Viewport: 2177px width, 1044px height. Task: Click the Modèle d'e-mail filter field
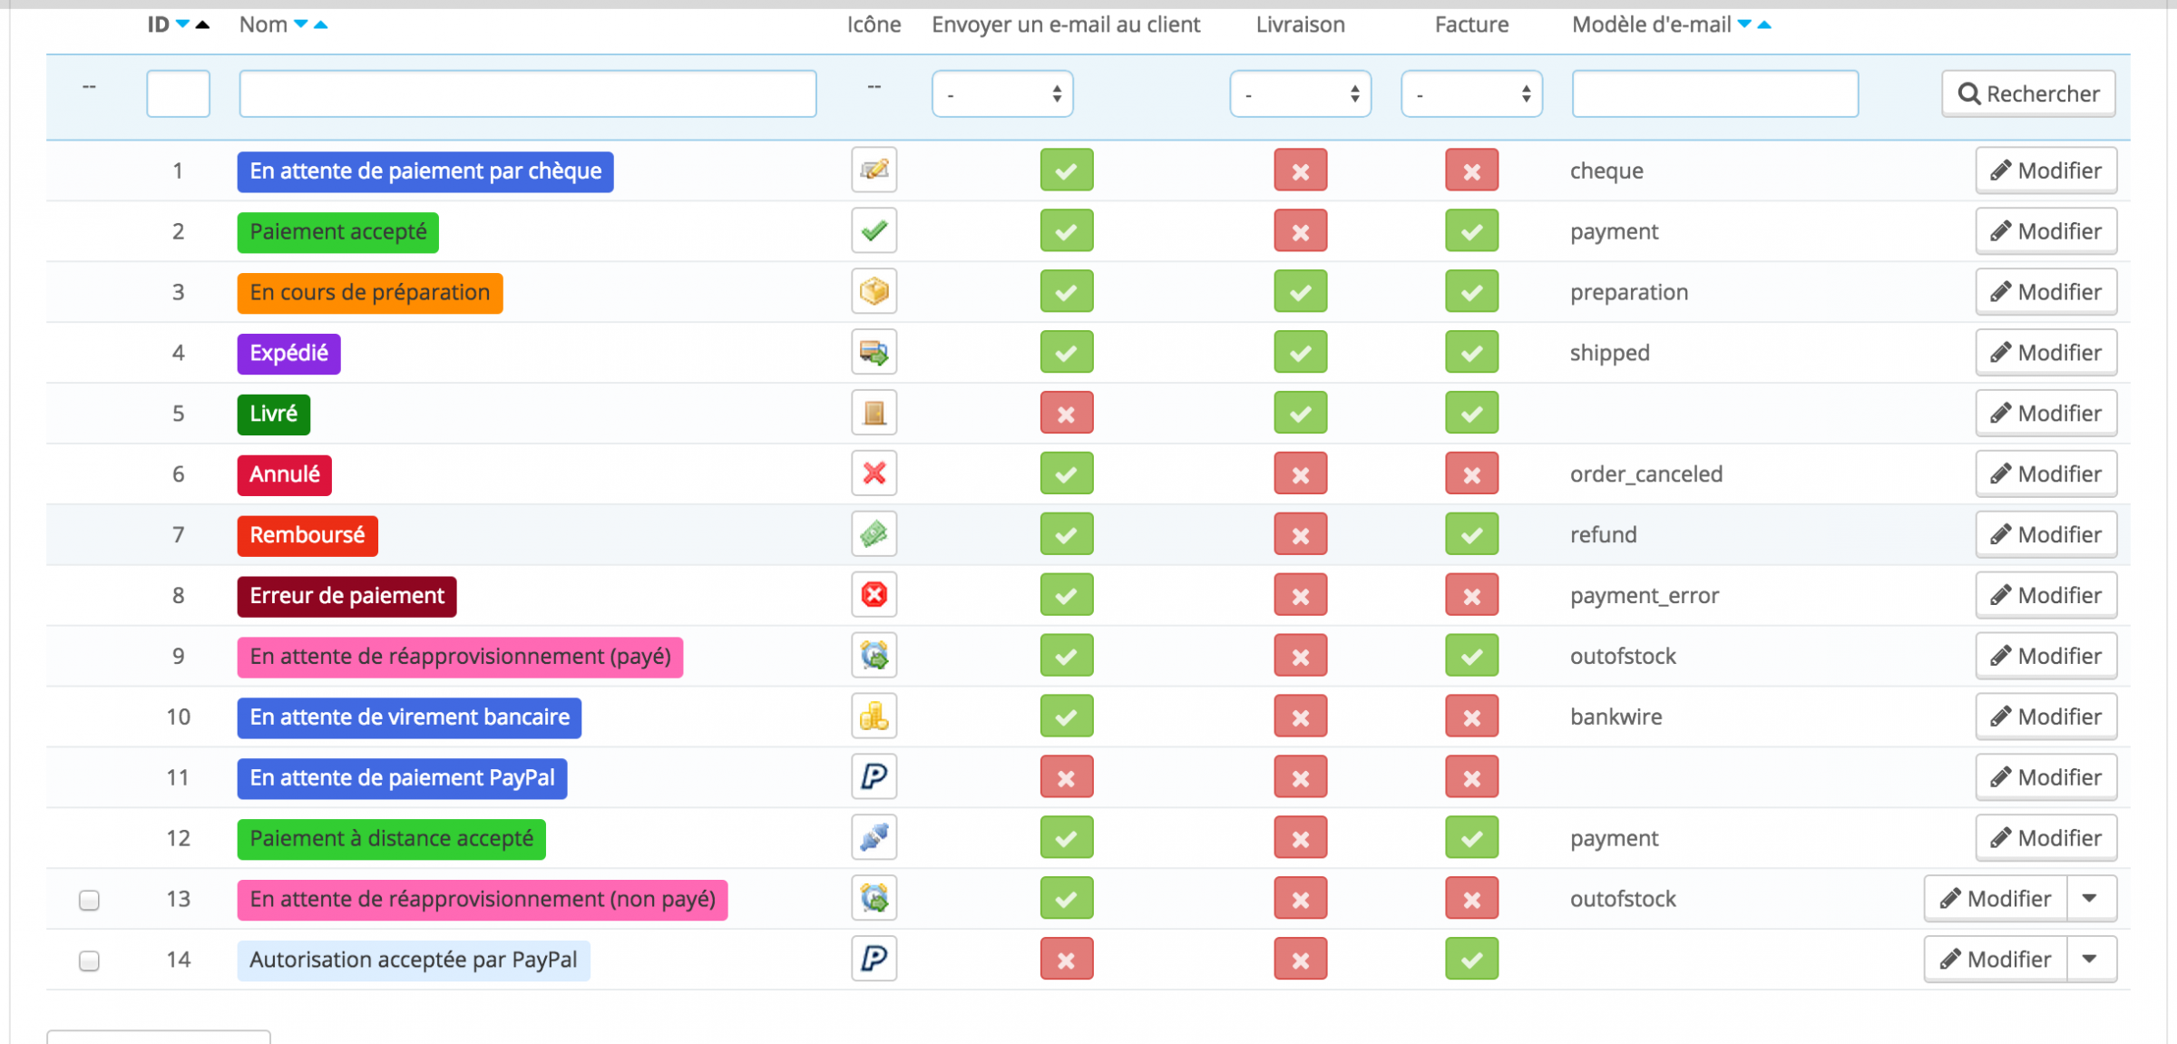pyautogui.click(x=1715, y=93)
